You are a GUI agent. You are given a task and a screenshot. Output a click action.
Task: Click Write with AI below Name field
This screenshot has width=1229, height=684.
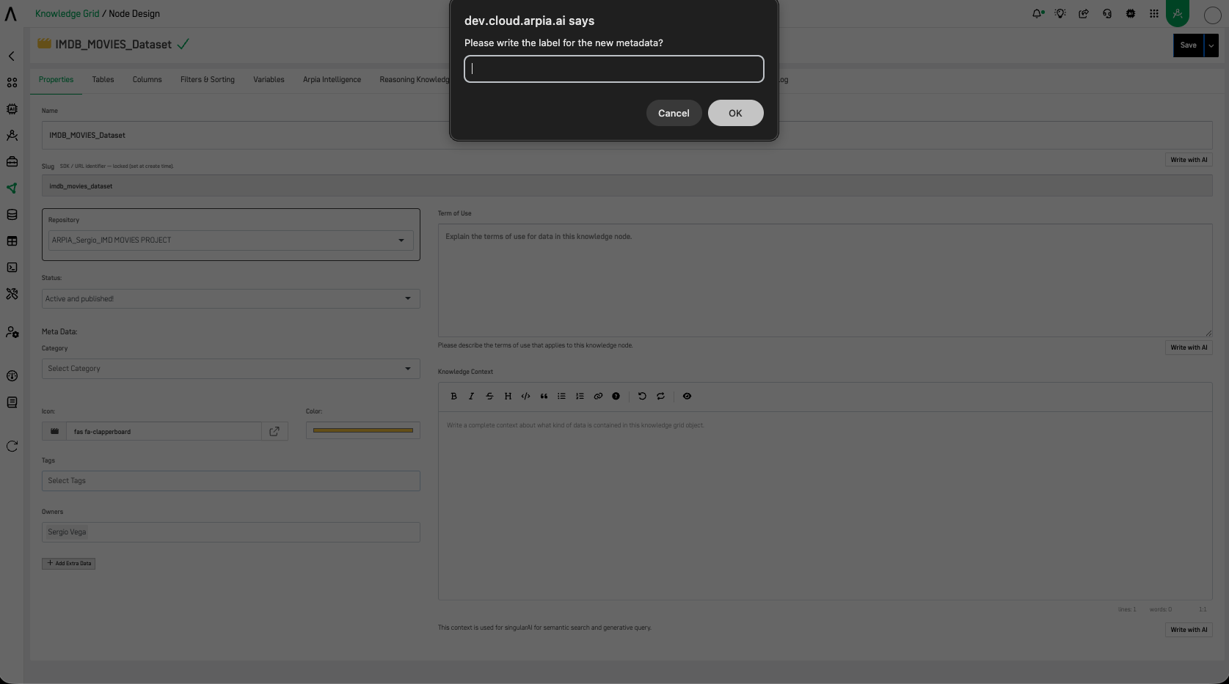coord(1189,160)
